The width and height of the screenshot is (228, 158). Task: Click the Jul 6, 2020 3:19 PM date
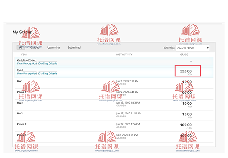point(127,135)
